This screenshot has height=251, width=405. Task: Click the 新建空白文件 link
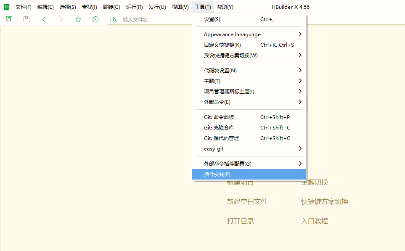coord(247,202)
